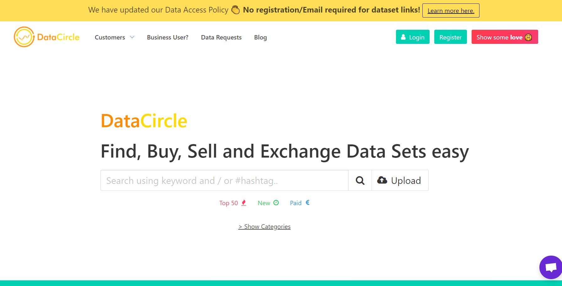
Task: Click the Show some love button
Action: (505, 37)
